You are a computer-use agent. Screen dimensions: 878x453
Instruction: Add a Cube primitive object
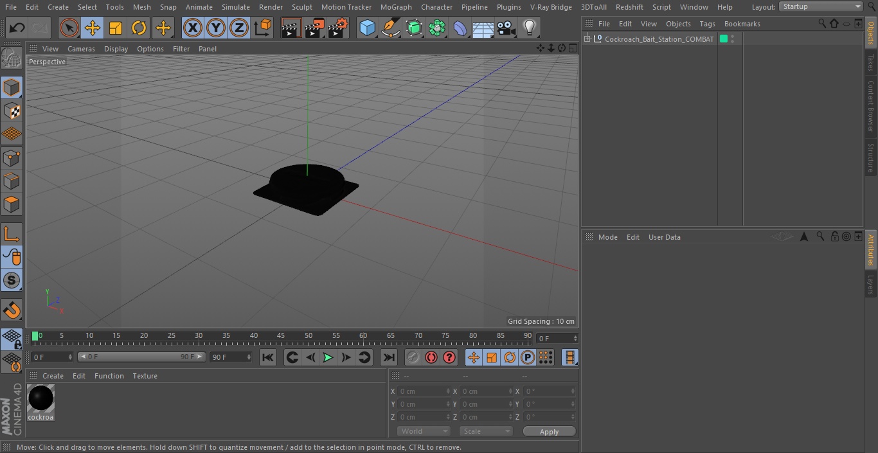367,28
